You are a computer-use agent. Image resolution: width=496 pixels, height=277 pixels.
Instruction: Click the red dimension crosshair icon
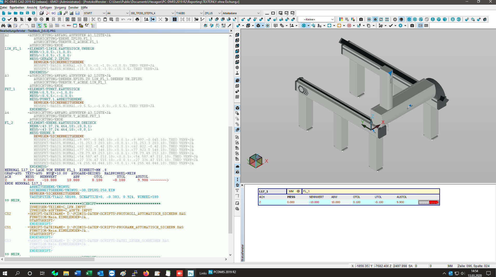click(x=349, y=25)
